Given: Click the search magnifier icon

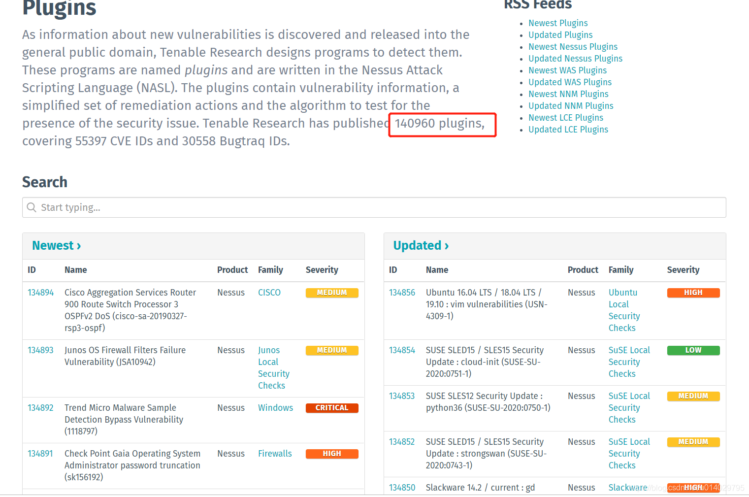Looking at the screenshot, I should pyautogui.click(x=32, y=207).
